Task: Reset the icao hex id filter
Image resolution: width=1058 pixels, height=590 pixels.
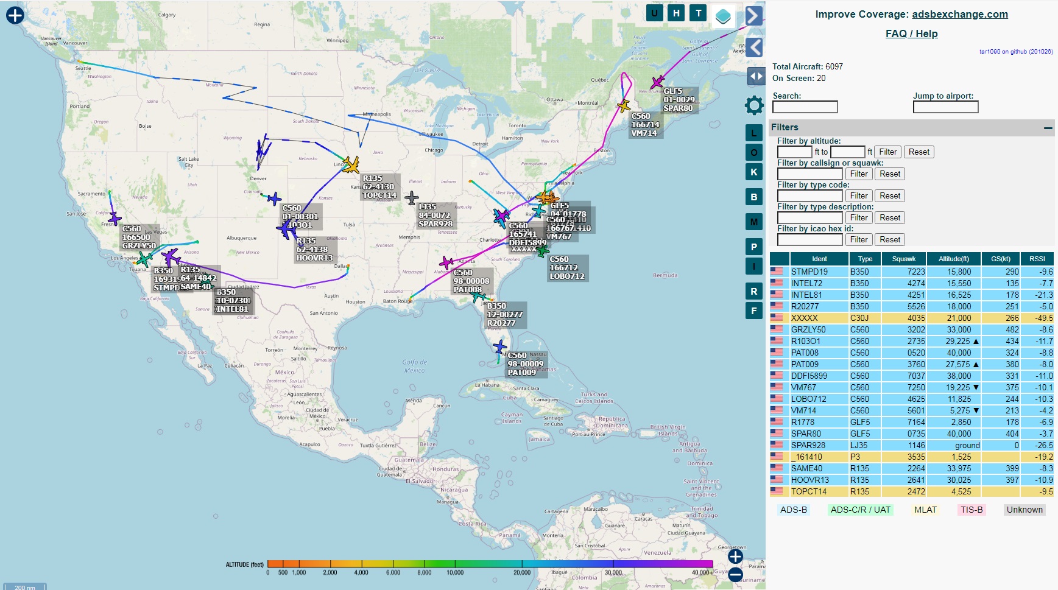Action: 890,240
